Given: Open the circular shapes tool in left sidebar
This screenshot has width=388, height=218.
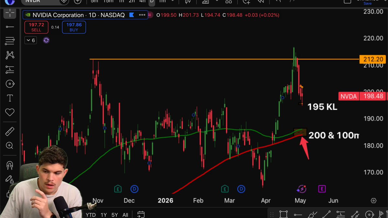Looking at the screenshot, I should (10, 84).
